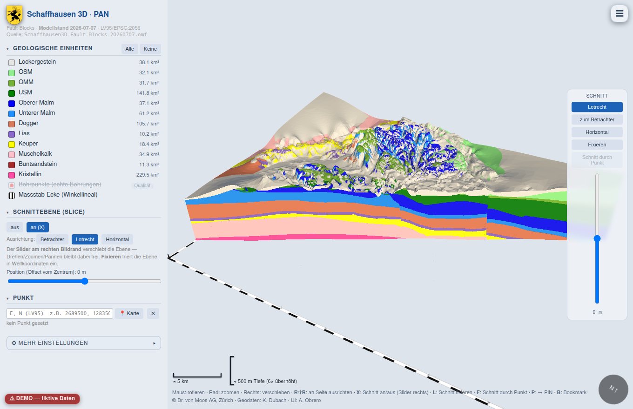Toggle the Buntsandstein swatch

pyautogui.click(x=12, y=165)
